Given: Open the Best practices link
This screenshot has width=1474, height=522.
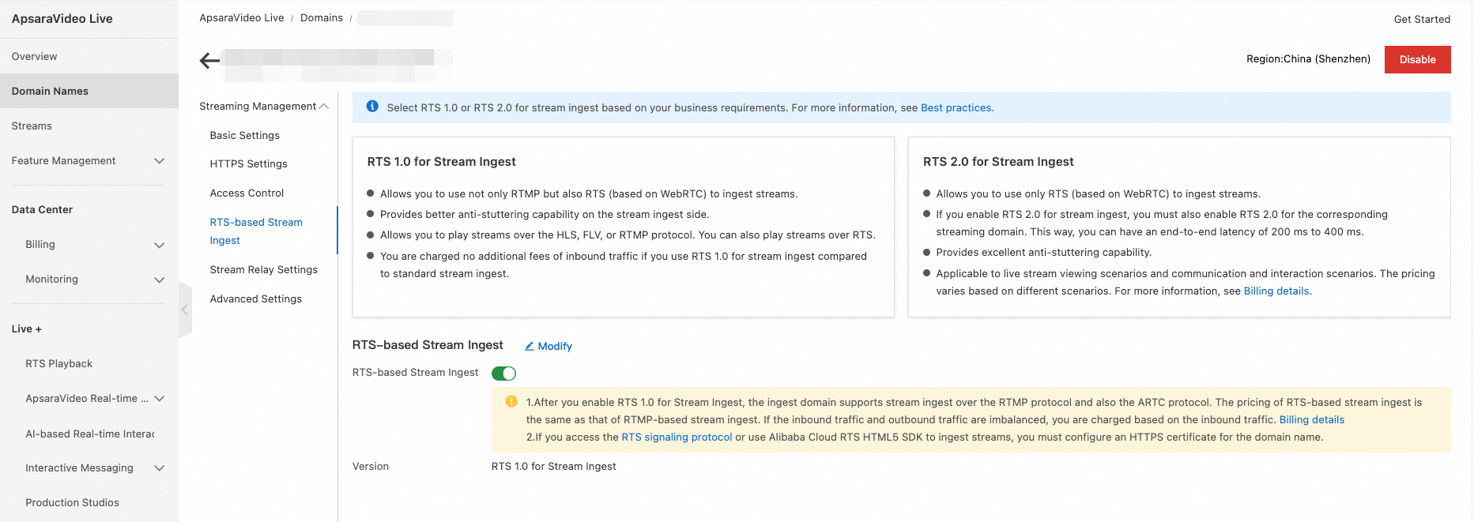Looking at the screenshot, I should 956,108.
